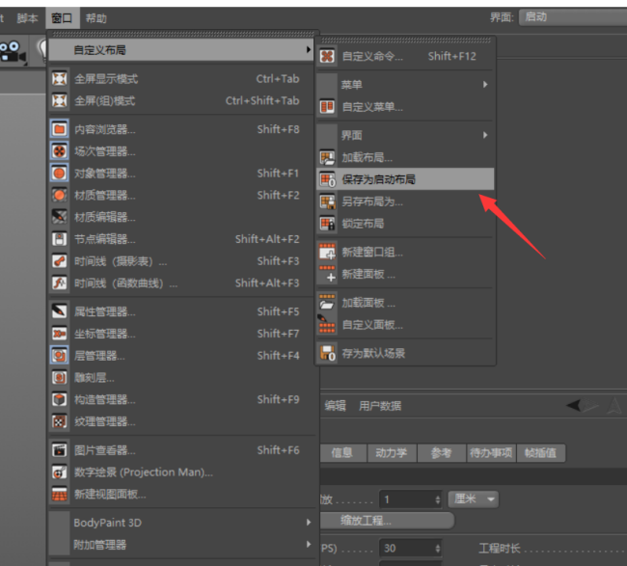Click the 节点编辑器 icon

click(59, 239)
